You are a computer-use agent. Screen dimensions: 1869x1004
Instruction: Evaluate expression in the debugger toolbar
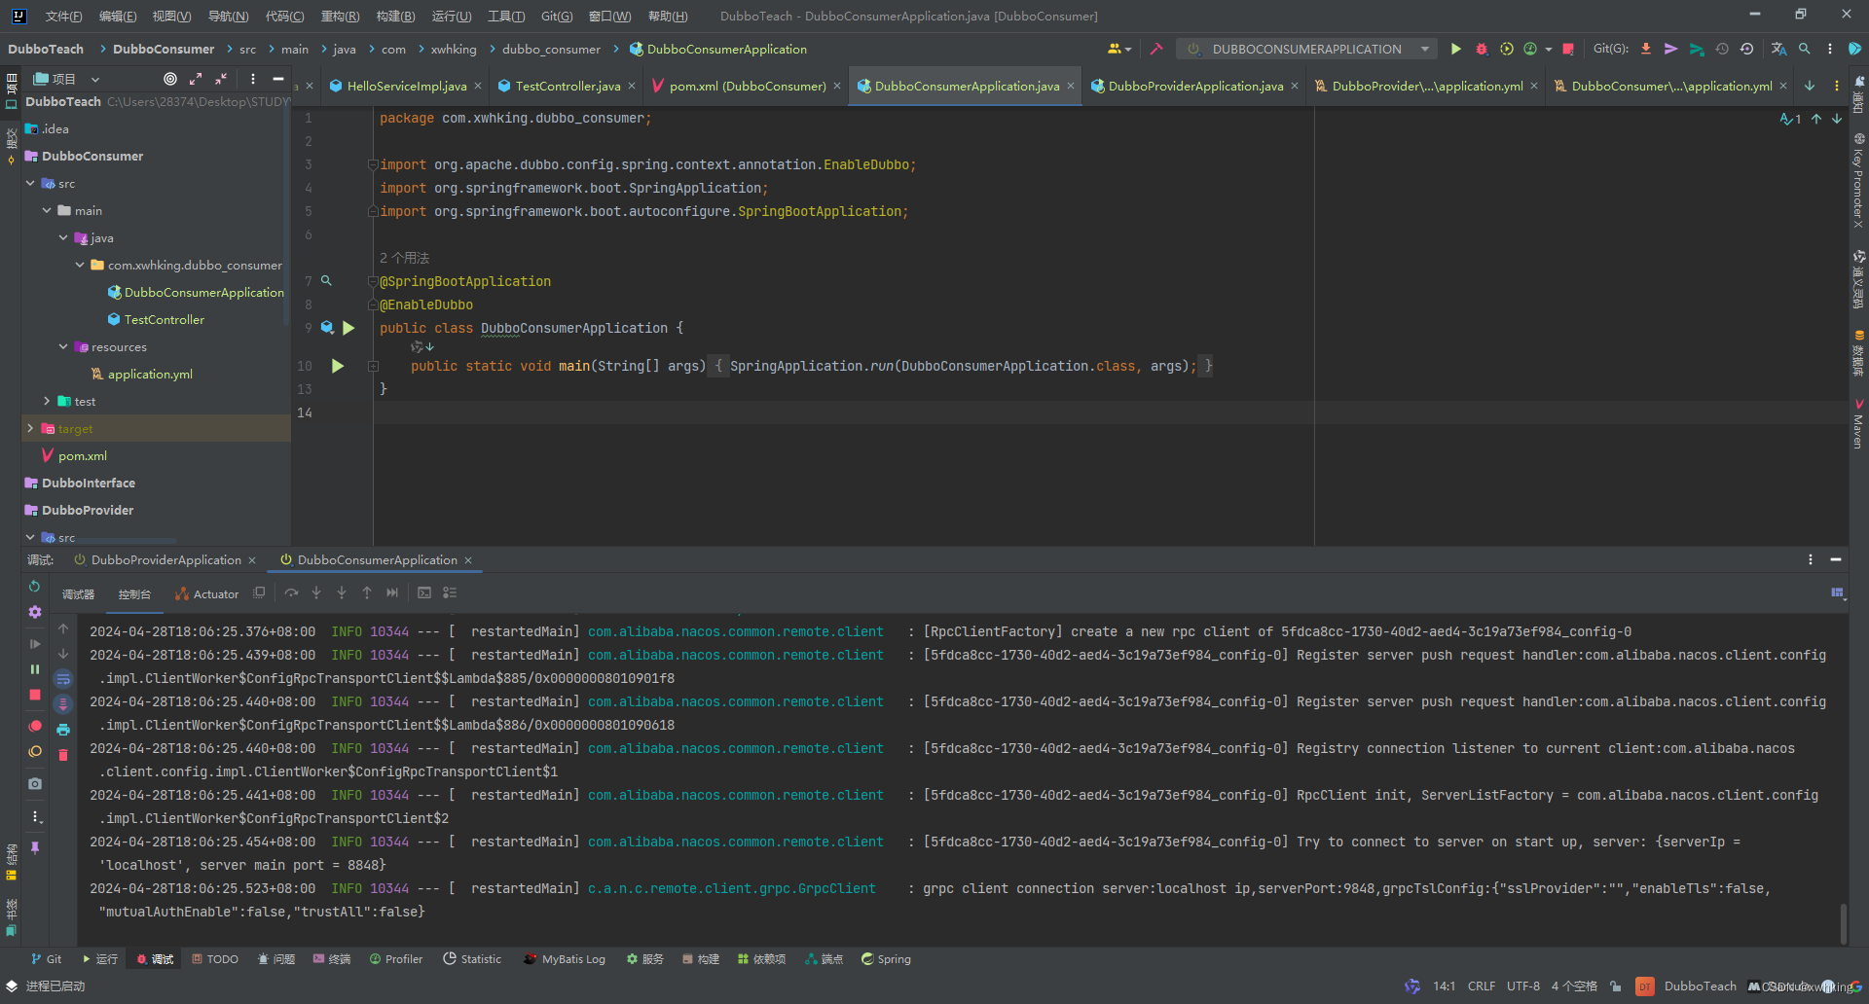424,592
